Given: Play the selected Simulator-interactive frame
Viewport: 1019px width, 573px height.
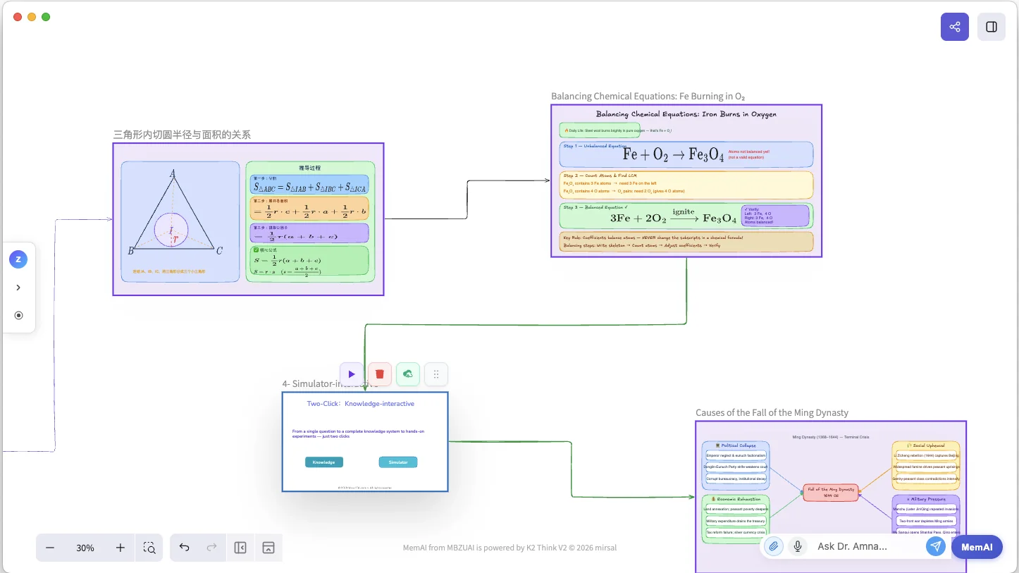Looking at the screenshot, I should (x=351, y=374).
